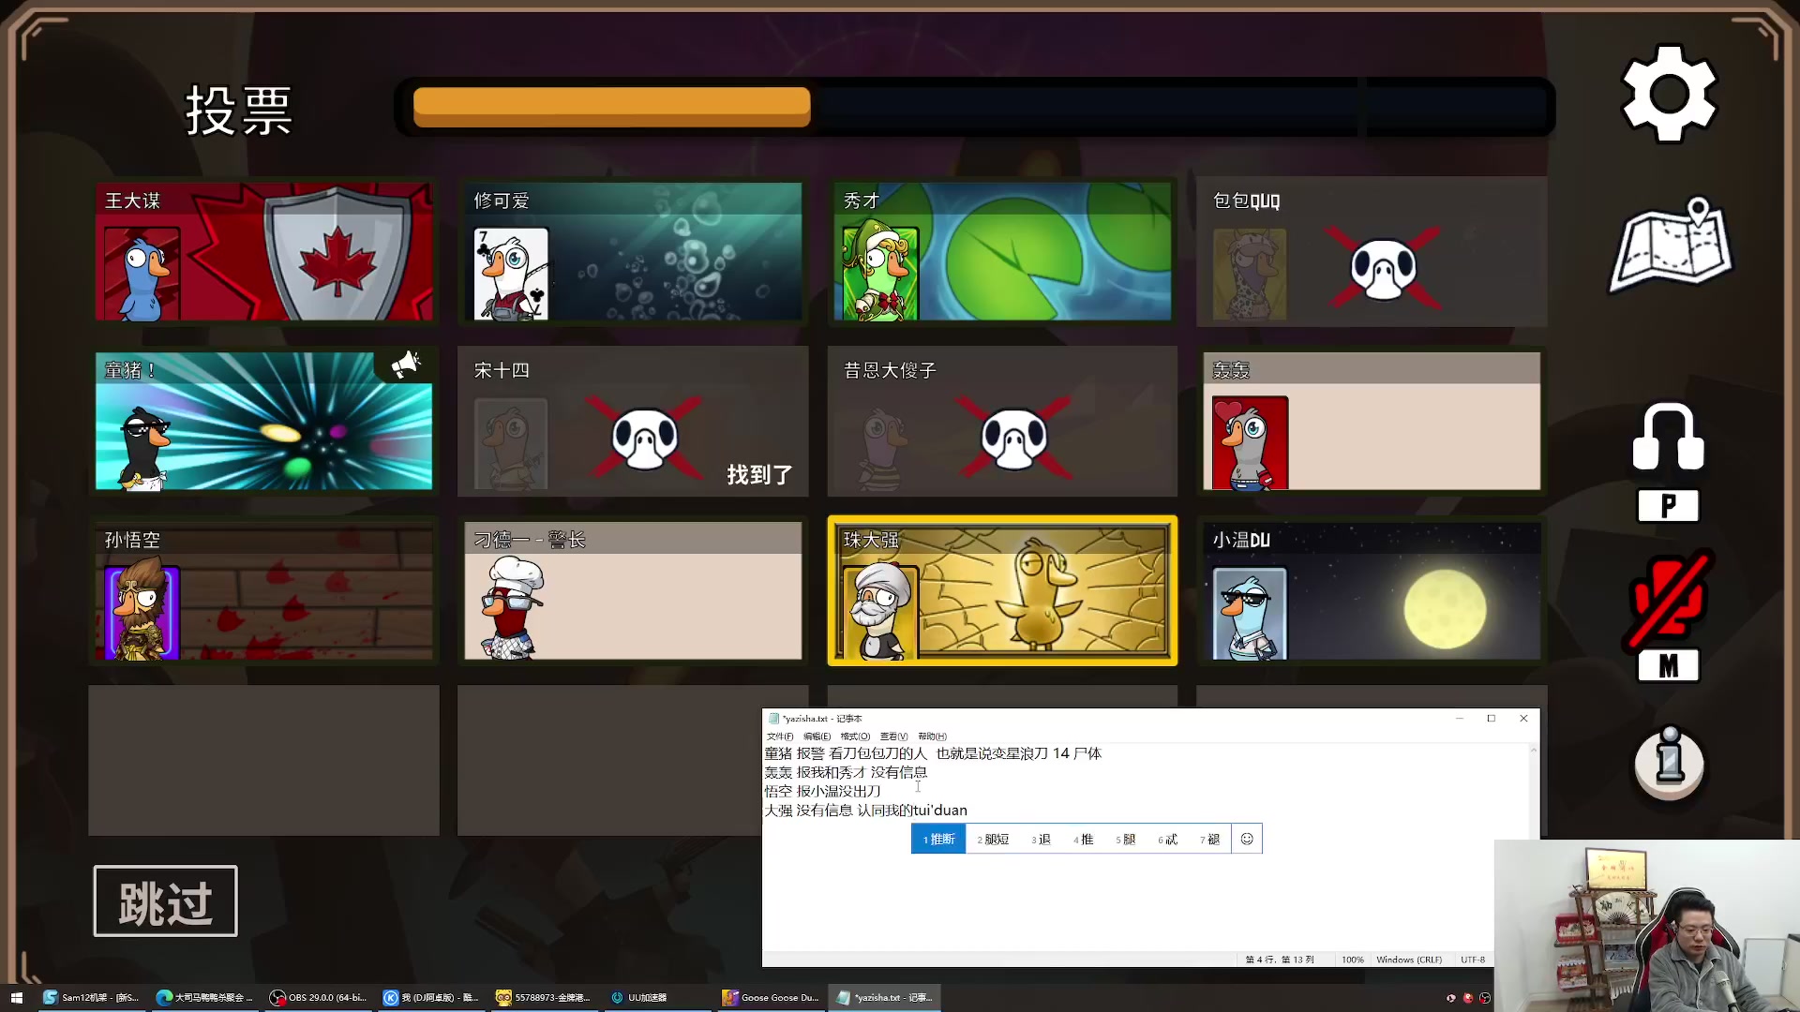Image resolution: width=1800 pixels, height=1012 pixels.
Task: Vote for player 王大谋
Action: (x=263, y=251)
